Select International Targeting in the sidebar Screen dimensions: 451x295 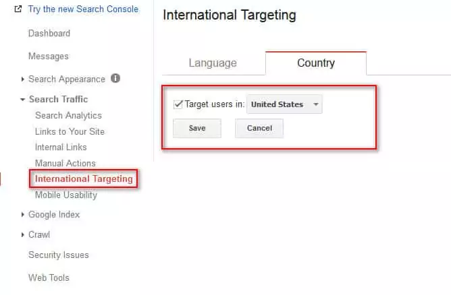(84, 178)
